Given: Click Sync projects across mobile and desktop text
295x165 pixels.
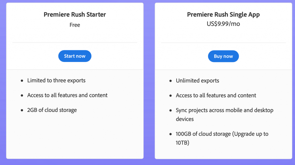Looking at the screenshot, I should click(x=224, y=114).
